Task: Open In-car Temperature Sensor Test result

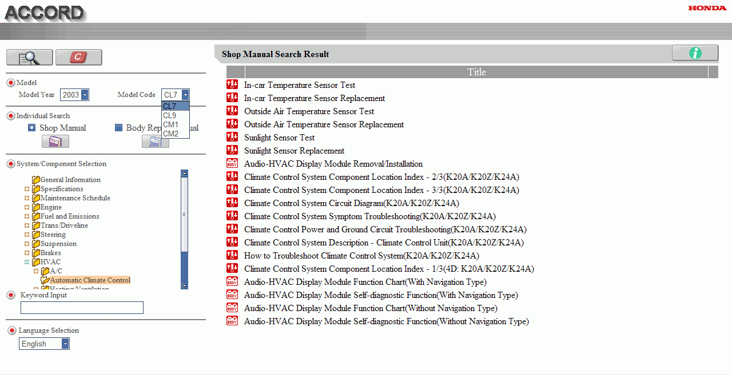Action: pos(300,85)
